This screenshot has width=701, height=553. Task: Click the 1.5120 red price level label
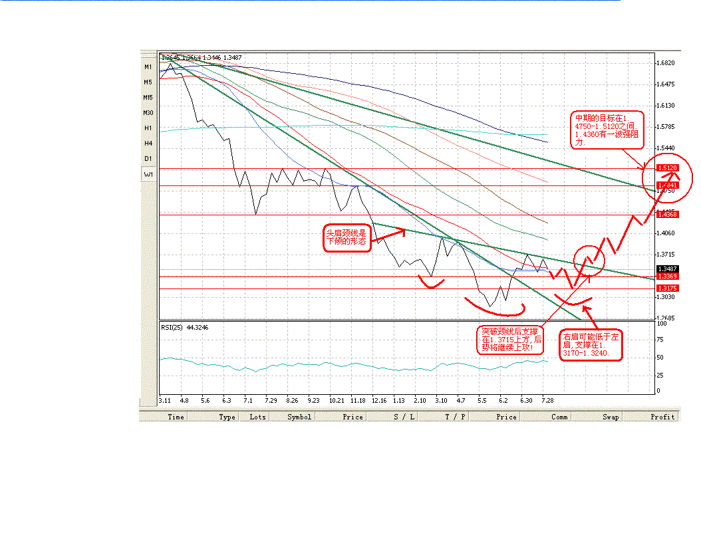tap(668, 168)
